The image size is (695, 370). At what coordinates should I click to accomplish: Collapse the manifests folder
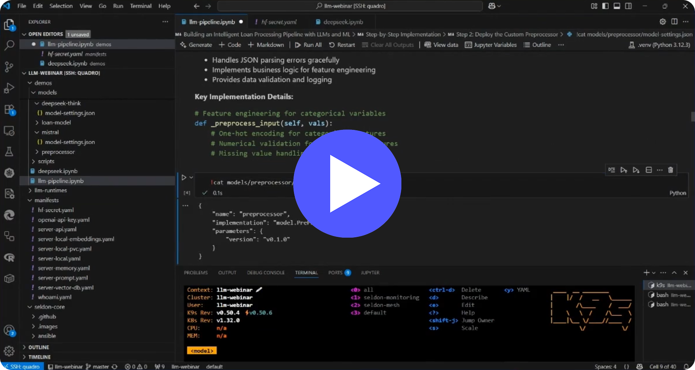point(46,200)
